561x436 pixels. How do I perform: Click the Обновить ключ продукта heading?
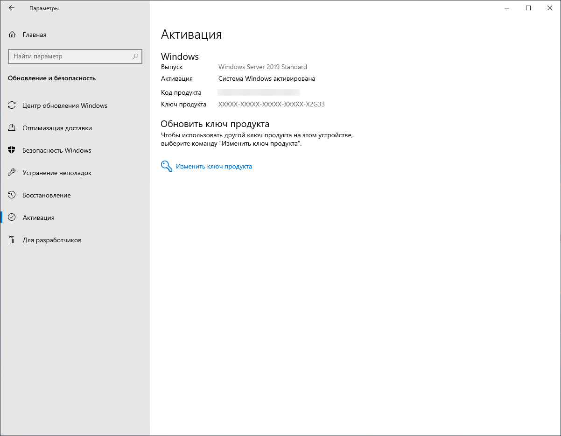coord(215,124)
